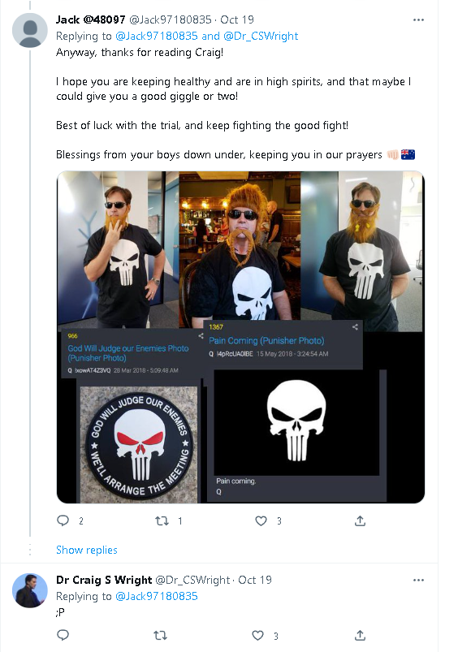The width and height of the screenshot is (458, 652).
Task: Open @Dr_CSWright mention link in reply header
Action: 261,37
